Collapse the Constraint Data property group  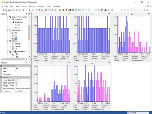coord(1,66)
